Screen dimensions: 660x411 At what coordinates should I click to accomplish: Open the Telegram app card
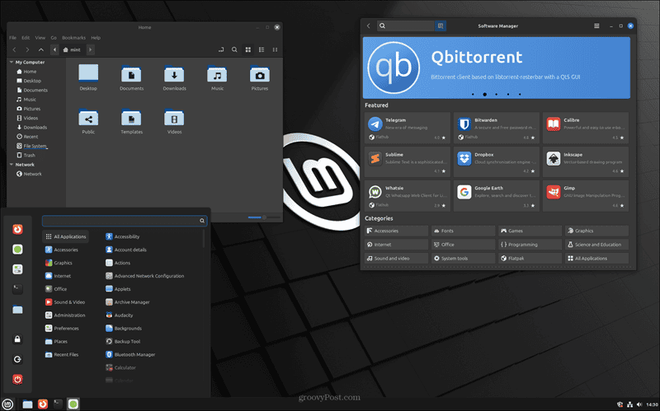[407, 128]
